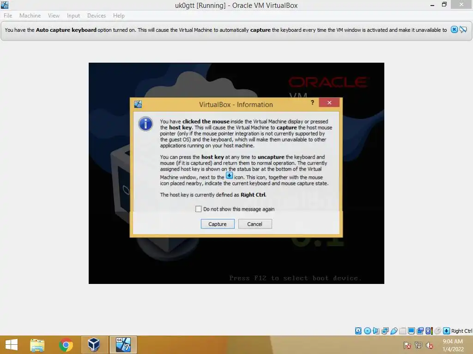Open the View menu
This screenshot has width=473, height=354.
point(54,16)
